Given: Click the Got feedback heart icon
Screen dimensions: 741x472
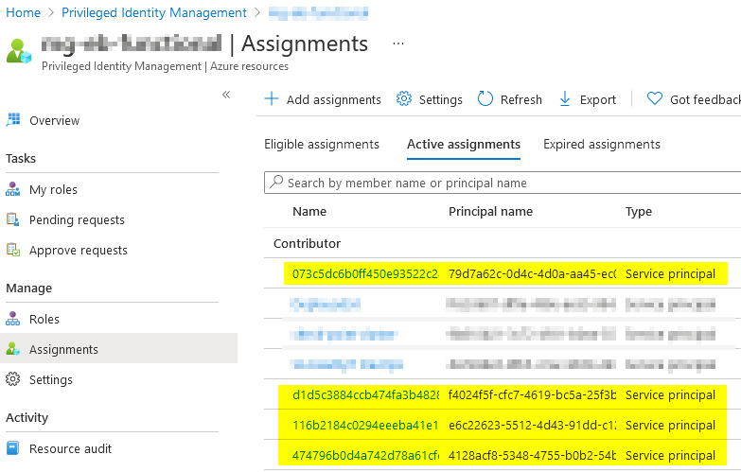Looking at the screenshot, I should (655, 98).
